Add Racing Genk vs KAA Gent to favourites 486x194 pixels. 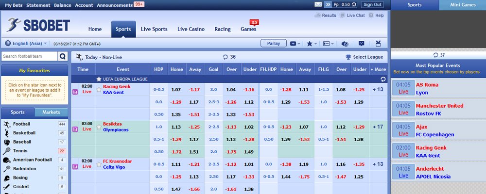(x=99, y=89)
